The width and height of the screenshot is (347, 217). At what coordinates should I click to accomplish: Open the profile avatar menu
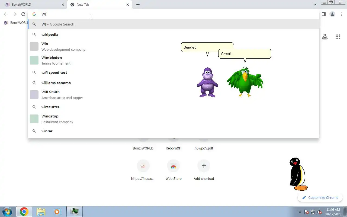click(x=332, y=14)
